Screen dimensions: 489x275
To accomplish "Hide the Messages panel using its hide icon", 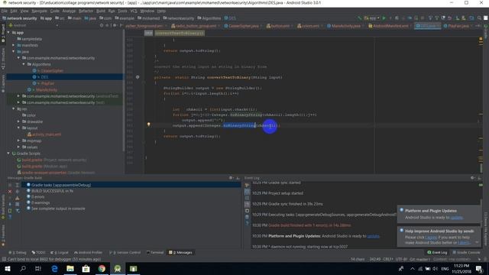I will point(238,178).
